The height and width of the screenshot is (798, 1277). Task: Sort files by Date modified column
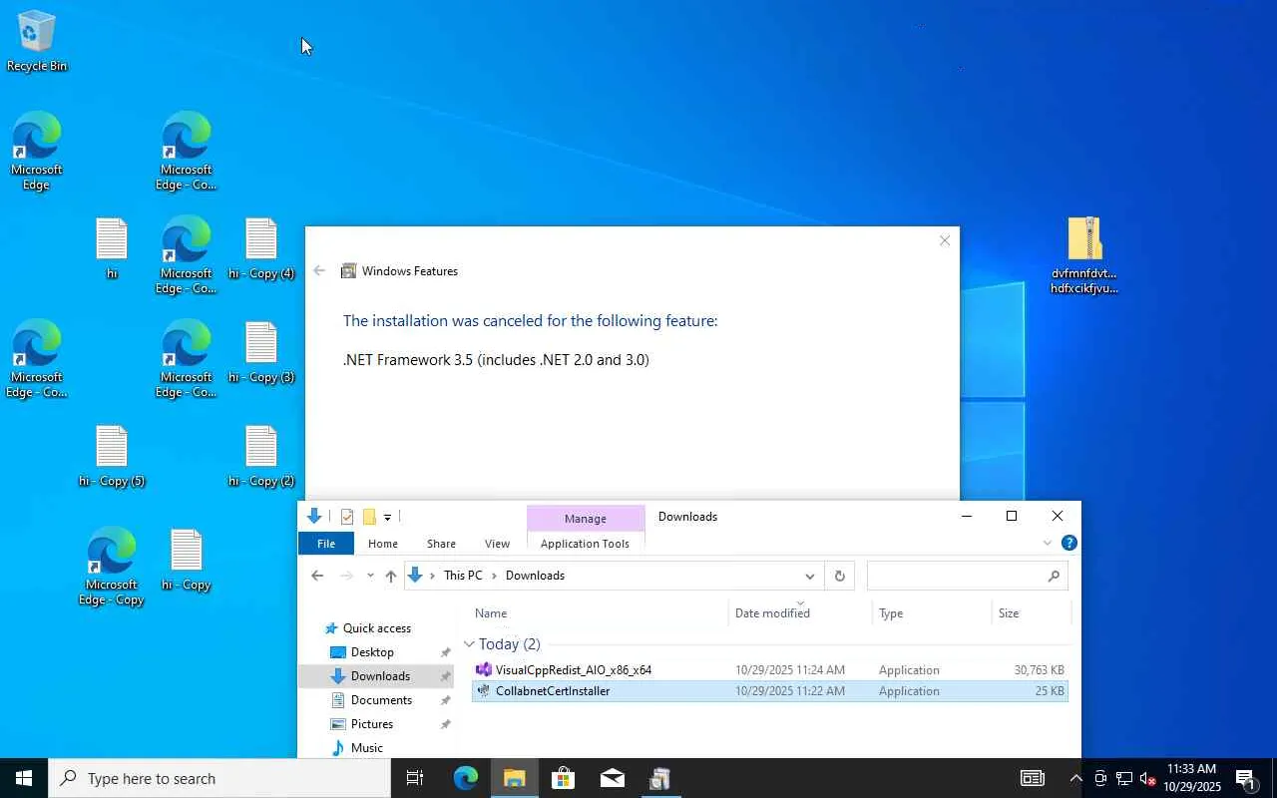click(x=800, y=613)
